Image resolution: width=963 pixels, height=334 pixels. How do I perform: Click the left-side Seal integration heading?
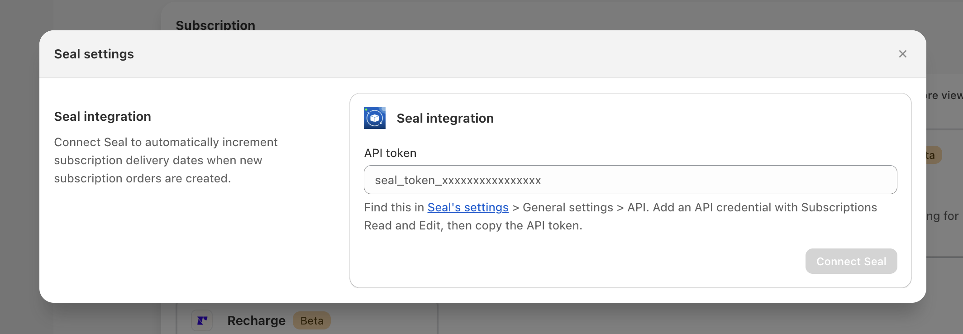coord(103,116)
